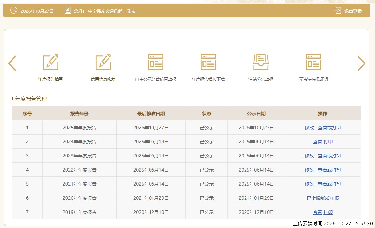375x228 pixels.
Task: Open 查看或打印 for the 2022年年度报告
Action: click(329, 170)
